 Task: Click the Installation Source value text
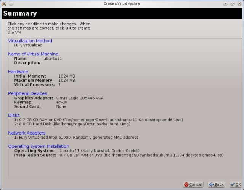(x=141, y=155)
